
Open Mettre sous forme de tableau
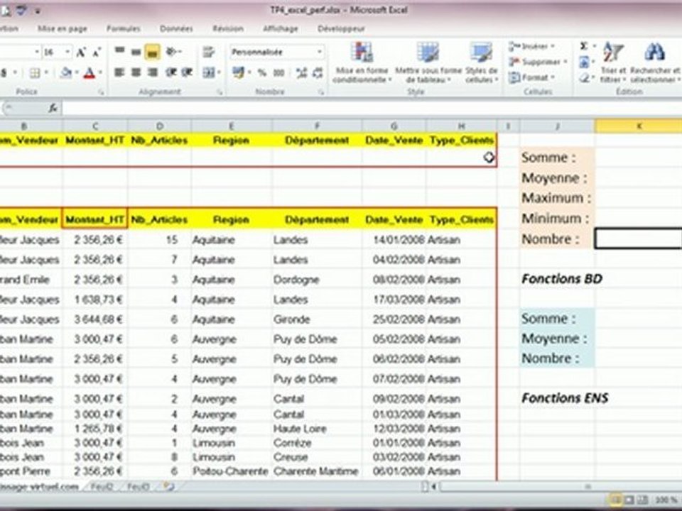(428, 62)
